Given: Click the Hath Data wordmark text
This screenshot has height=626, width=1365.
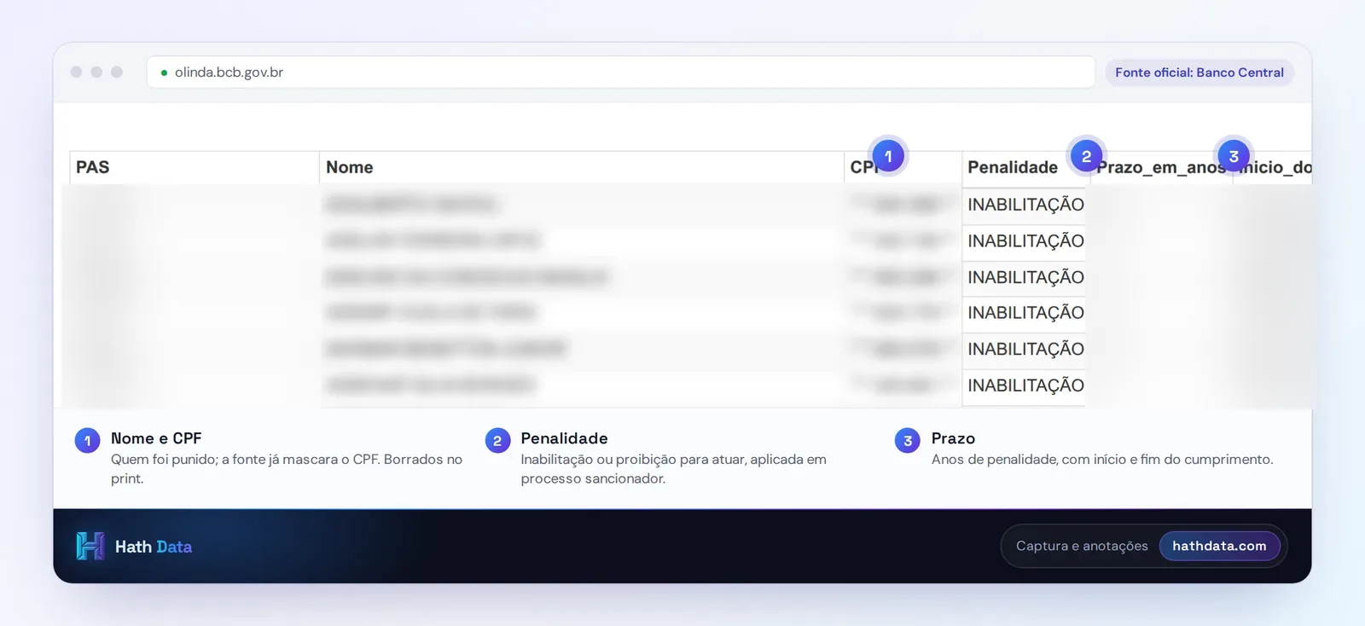Looking at the screenshot, I should [x=154, y=547].
